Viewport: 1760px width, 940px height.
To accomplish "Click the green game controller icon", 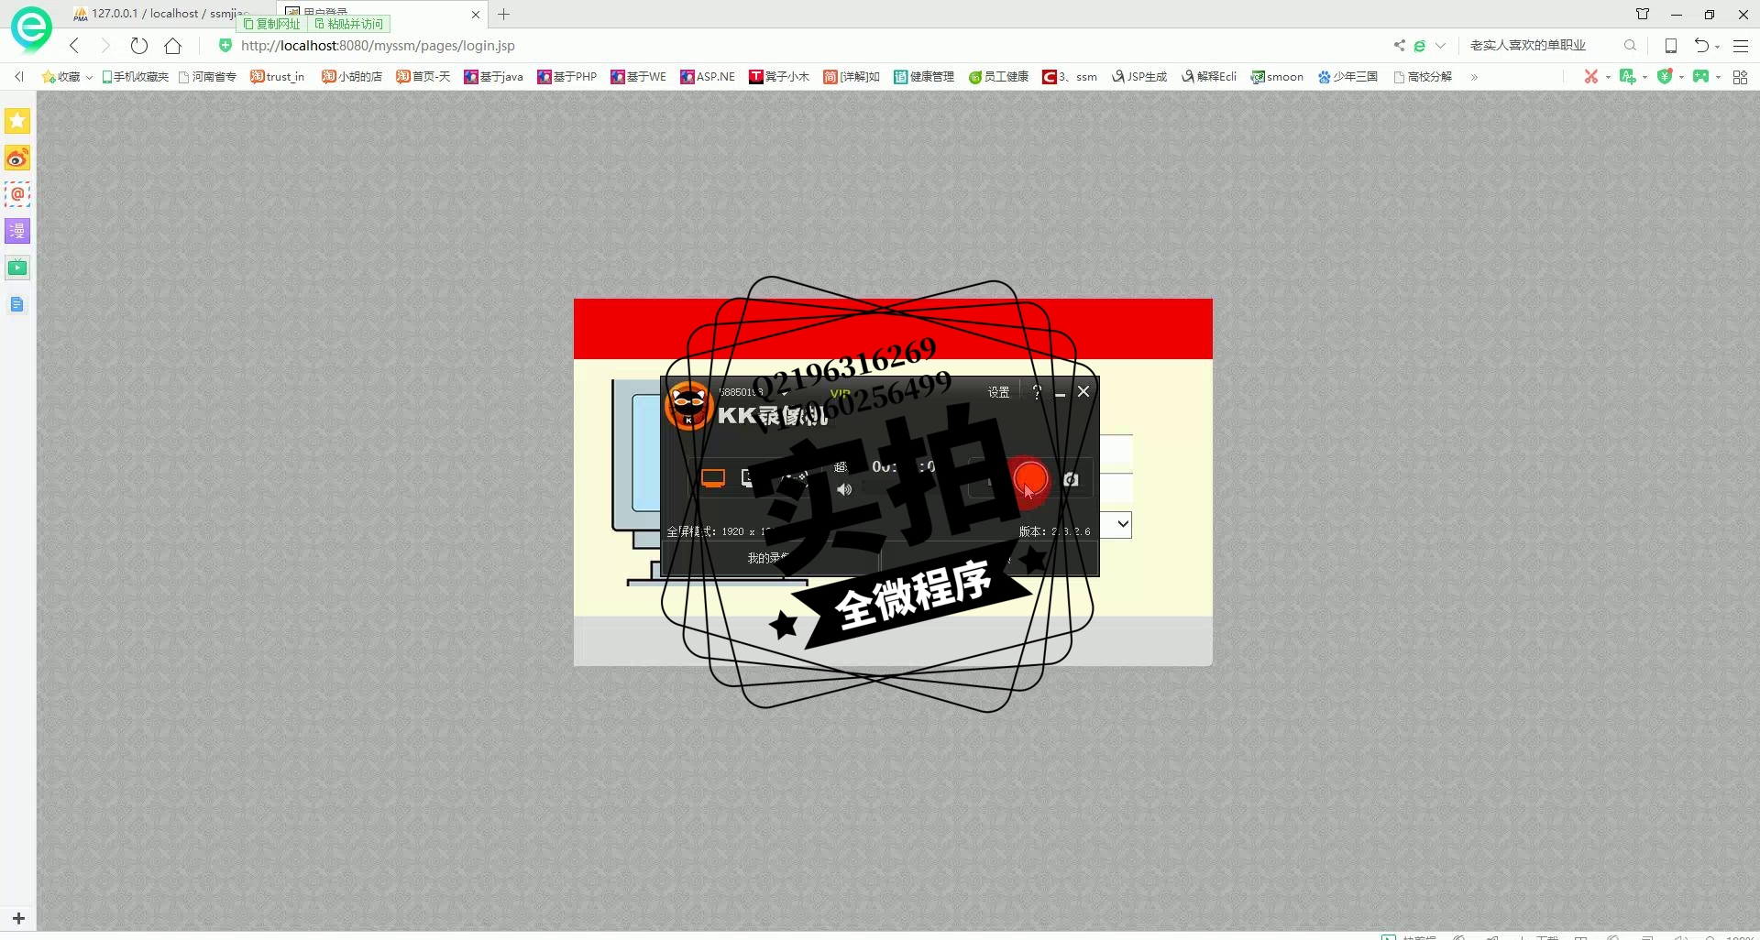I will pyautogui.click(x=1701, y=76).
